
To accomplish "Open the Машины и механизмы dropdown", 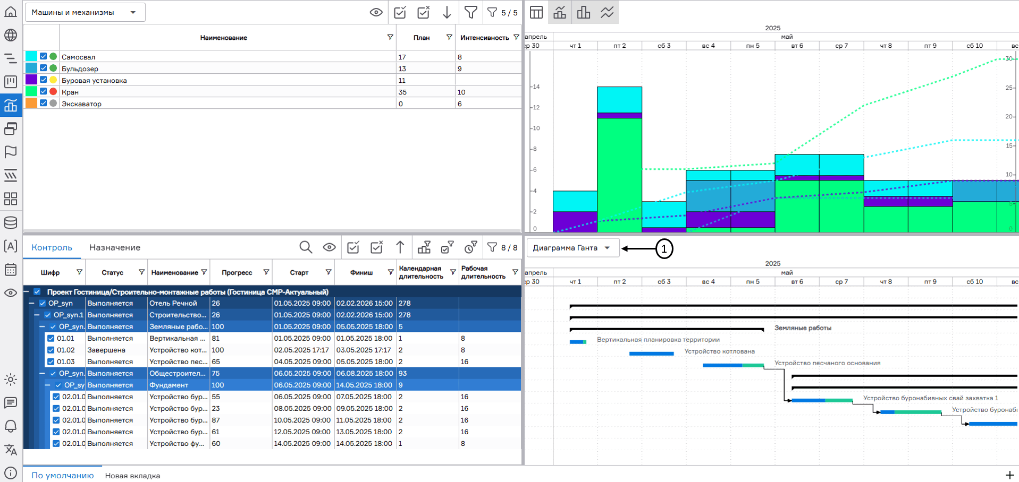I will pyautogui.click(x=85, y=12).
